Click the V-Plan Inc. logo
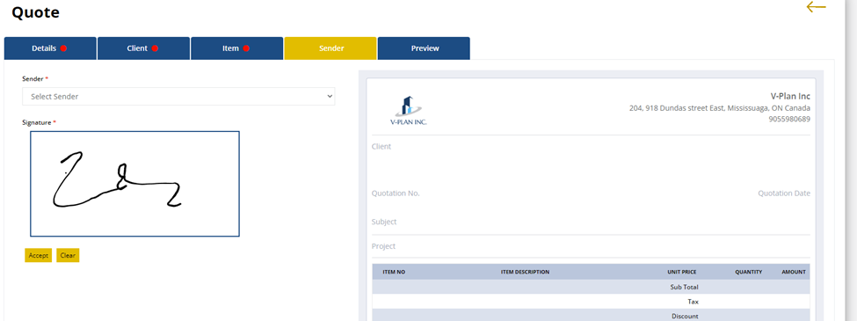Screen dimensions: 857x321 (x=408, y=111)
